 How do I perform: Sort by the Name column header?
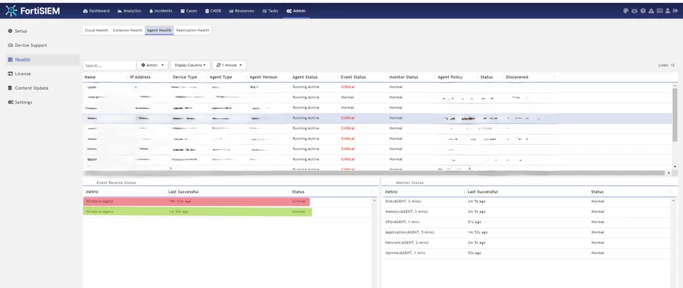point(90,77)
